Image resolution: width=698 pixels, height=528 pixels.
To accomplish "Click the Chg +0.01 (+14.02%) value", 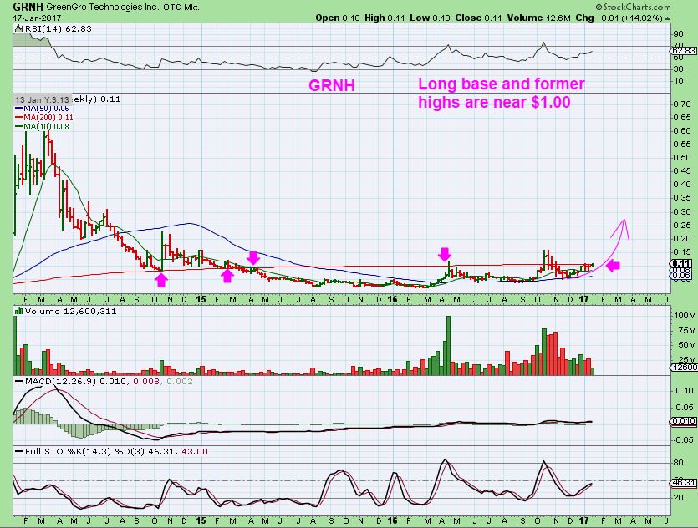I will (619, 18).
